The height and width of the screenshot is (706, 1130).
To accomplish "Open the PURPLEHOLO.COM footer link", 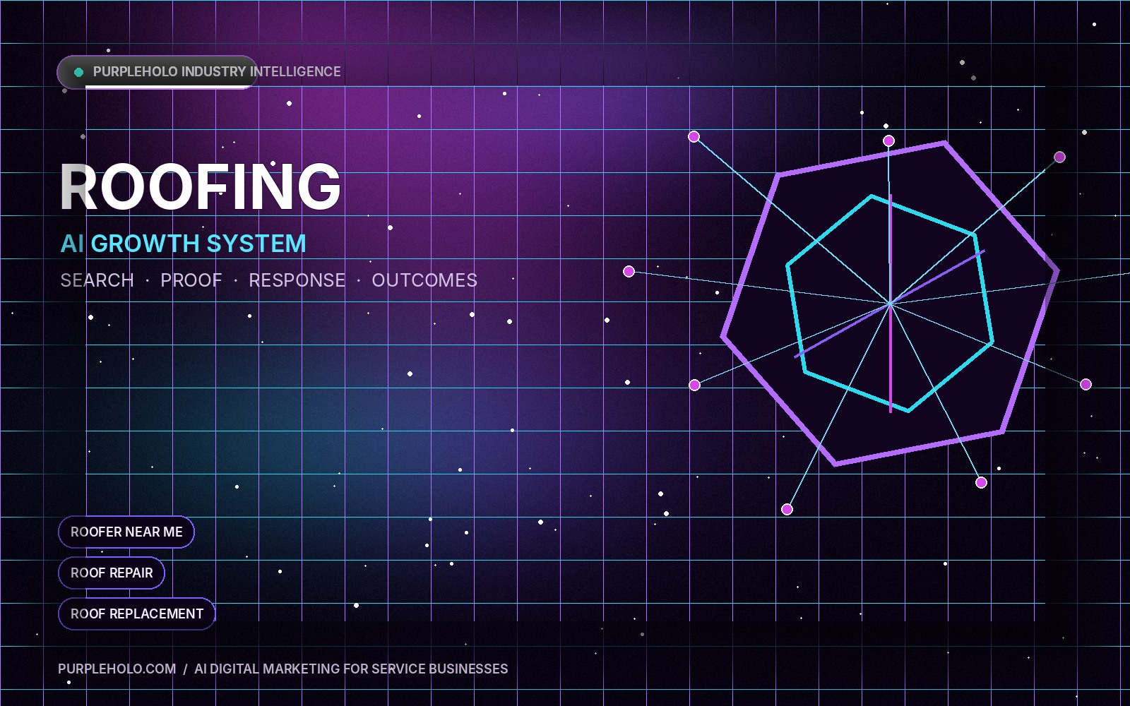I will point(117,669).
